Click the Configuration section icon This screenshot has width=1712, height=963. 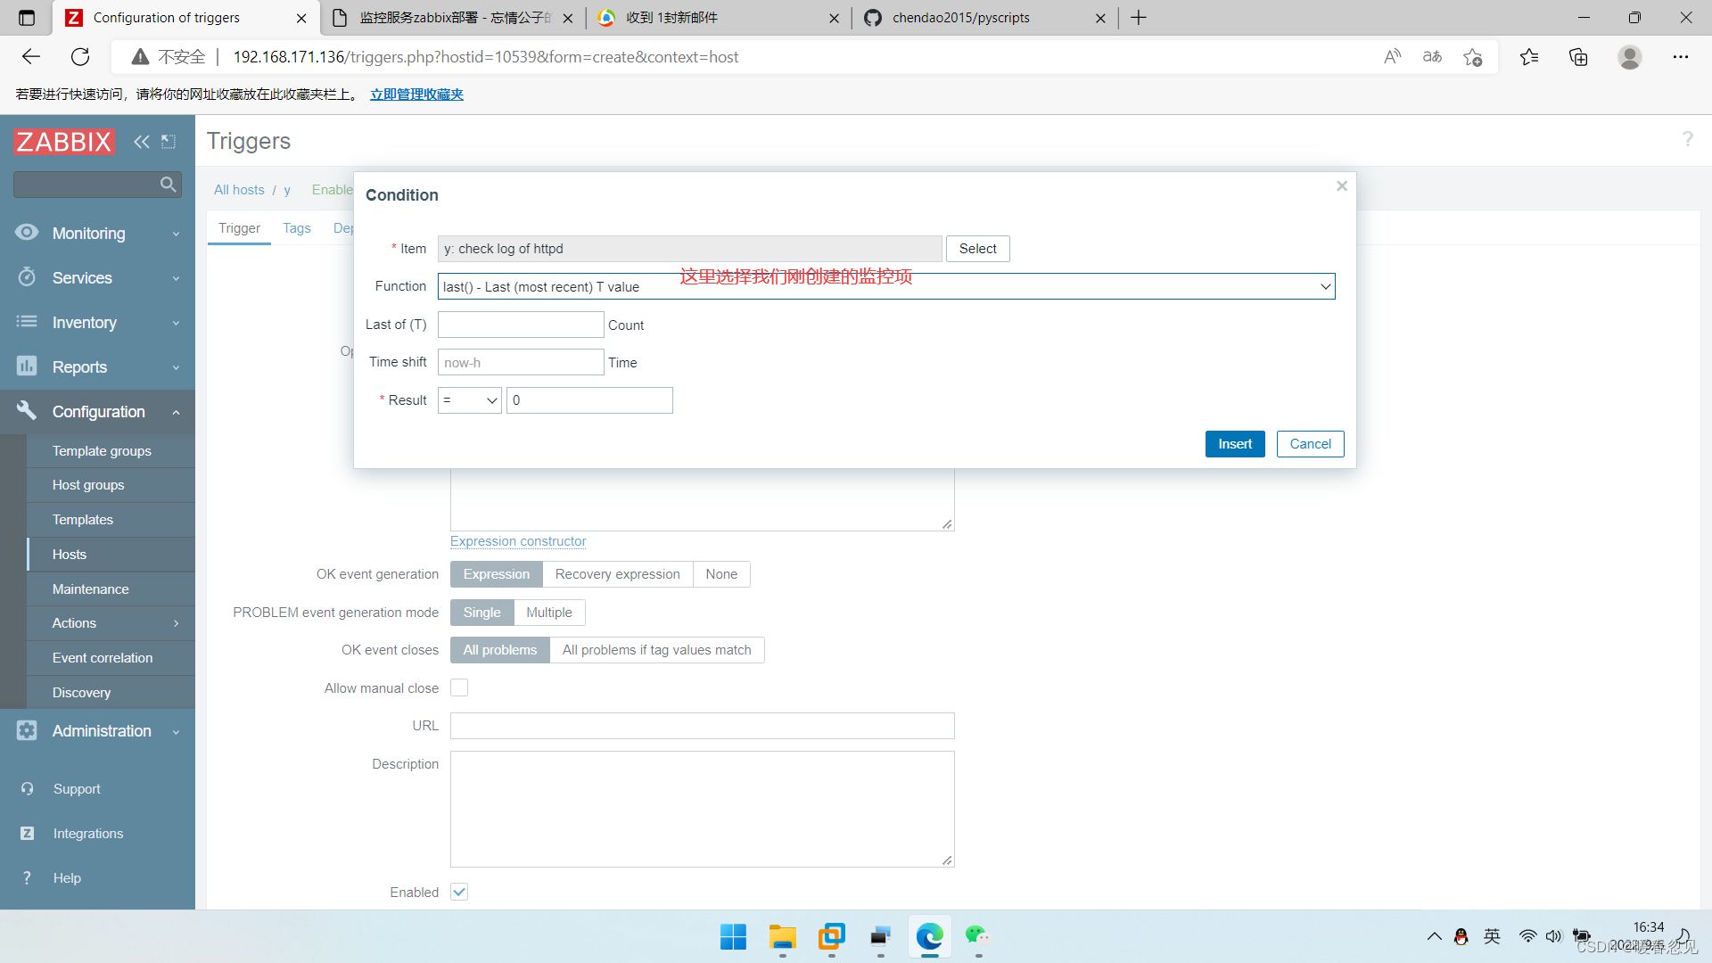click(25, 410)
